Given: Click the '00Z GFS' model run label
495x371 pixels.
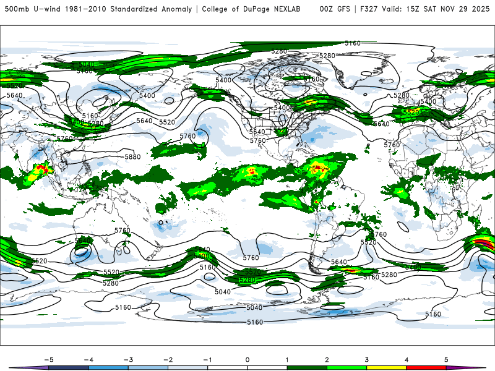Looking at the screenshot, I should [335, 9].
